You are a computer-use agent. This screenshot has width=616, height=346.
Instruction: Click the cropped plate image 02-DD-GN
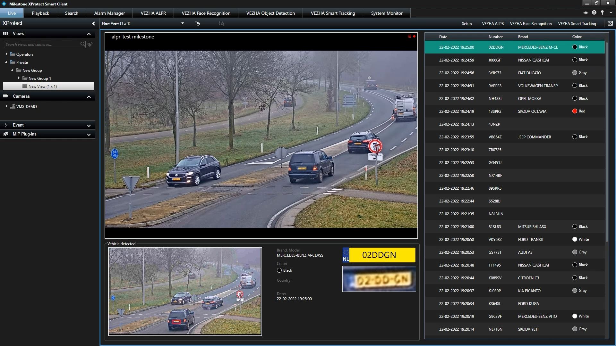point(379,279)
